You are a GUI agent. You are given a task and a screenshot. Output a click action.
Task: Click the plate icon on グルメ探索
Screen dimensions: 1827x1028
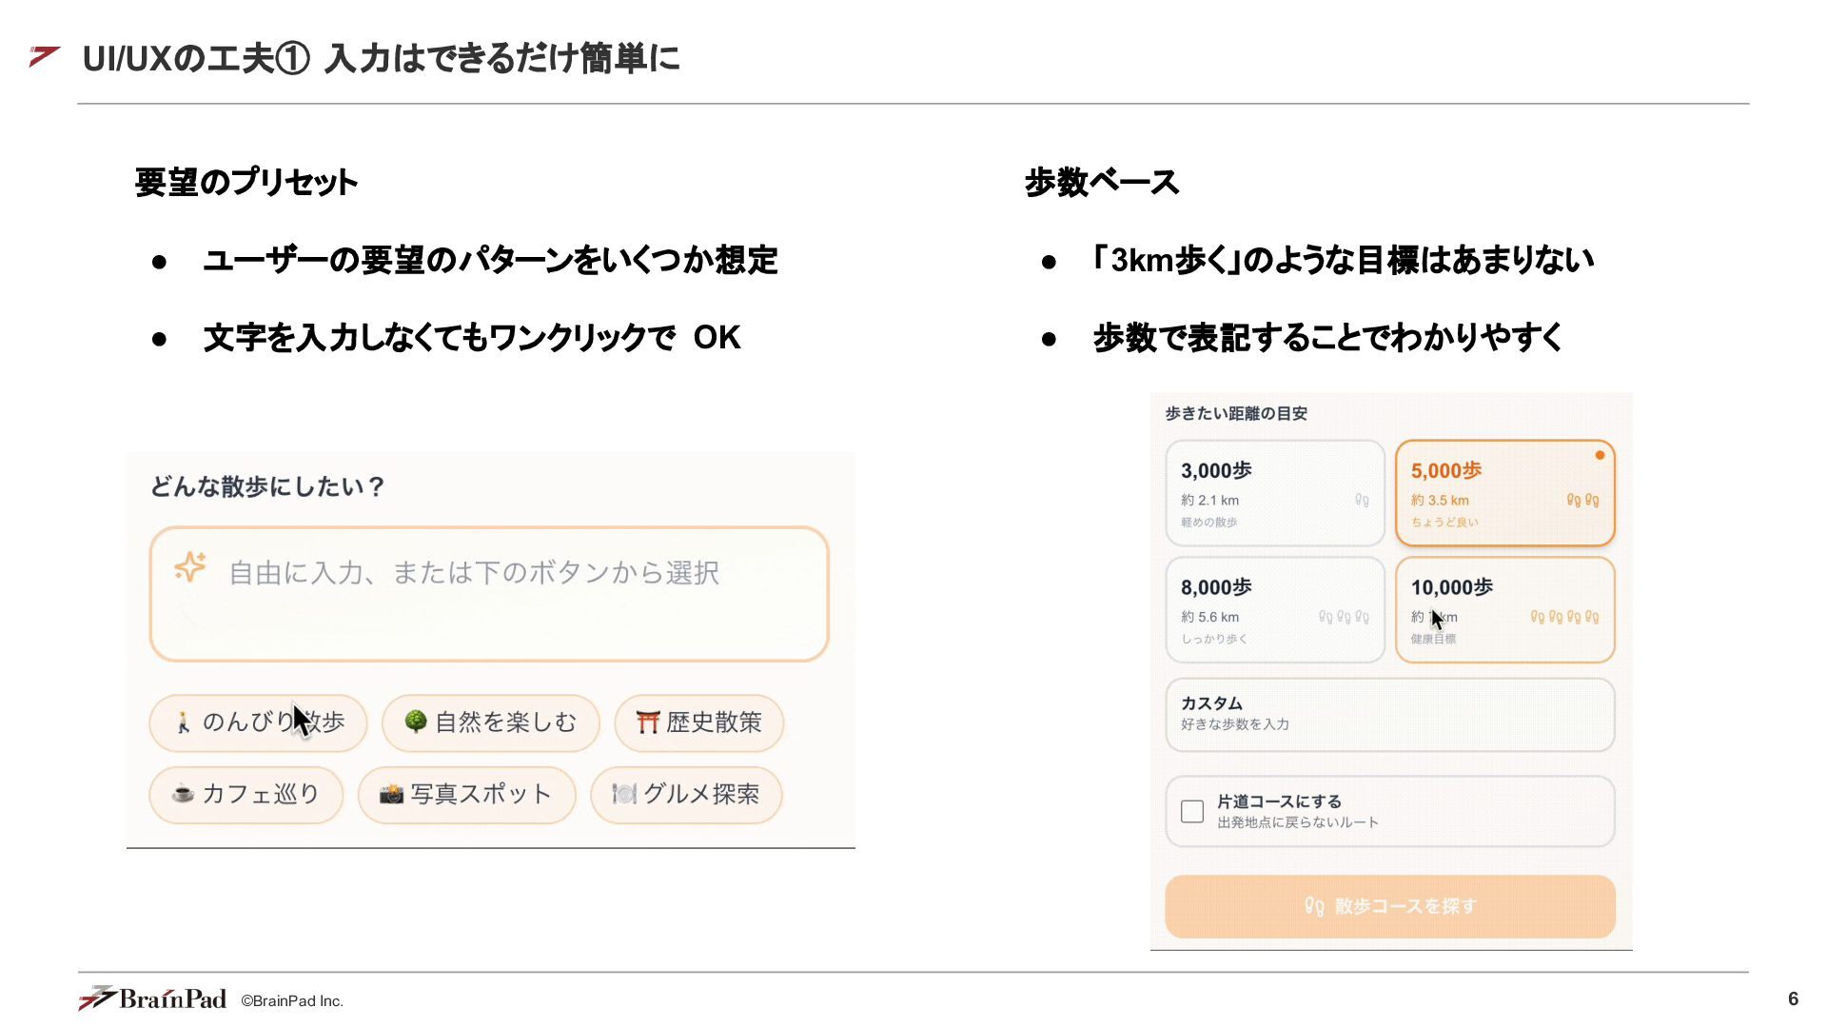click(624, 794)
